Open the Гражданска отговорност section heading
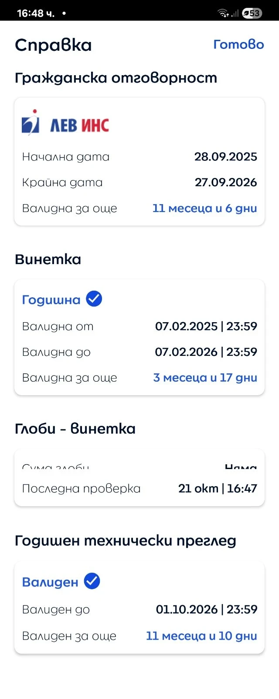 coord(116,78)
